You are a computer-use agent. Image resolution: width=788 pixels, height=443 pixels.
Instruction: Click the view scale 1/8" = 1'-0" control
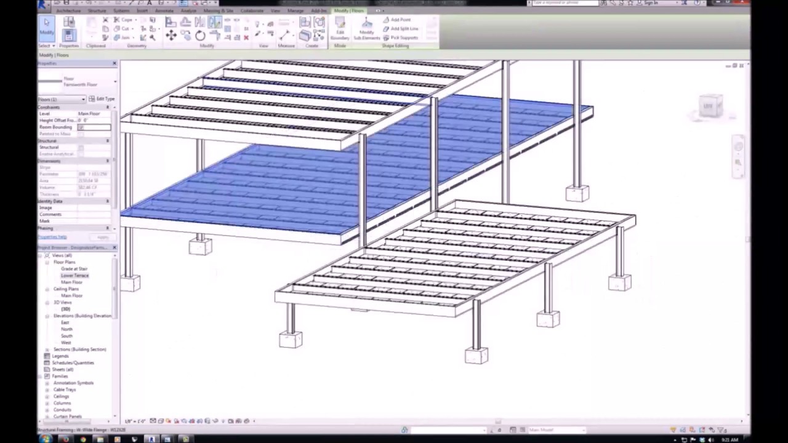pos(135,421)
